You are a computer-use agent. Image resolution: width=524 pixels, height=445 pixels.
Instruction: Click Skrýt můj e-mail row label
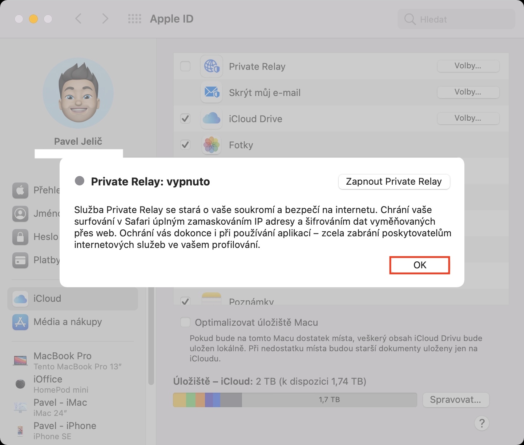click(x=265, y=93)
